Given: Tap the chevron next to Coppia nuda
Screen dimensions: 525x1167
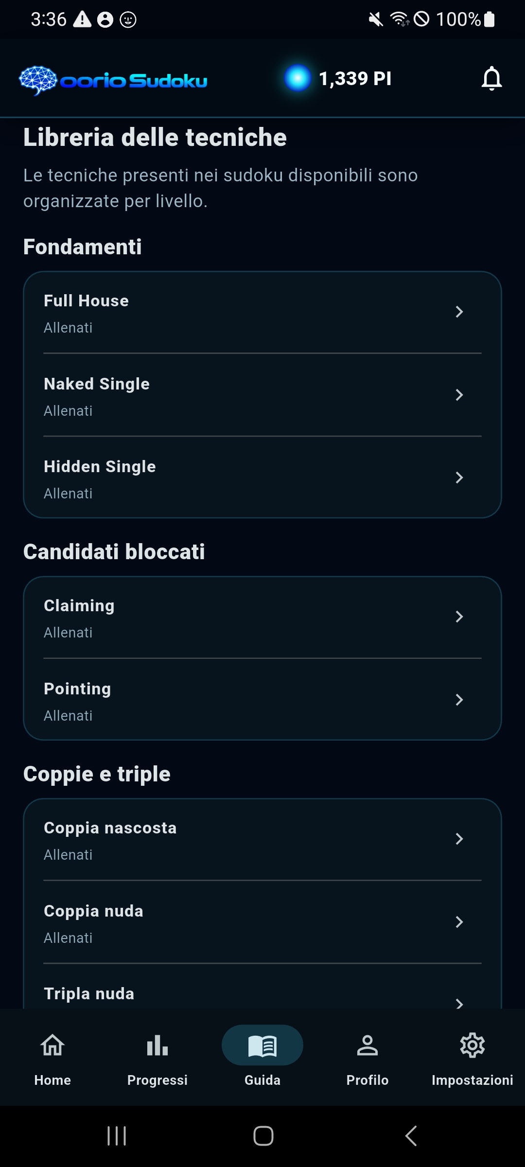Looking at the screenshot, I should 459,922.
